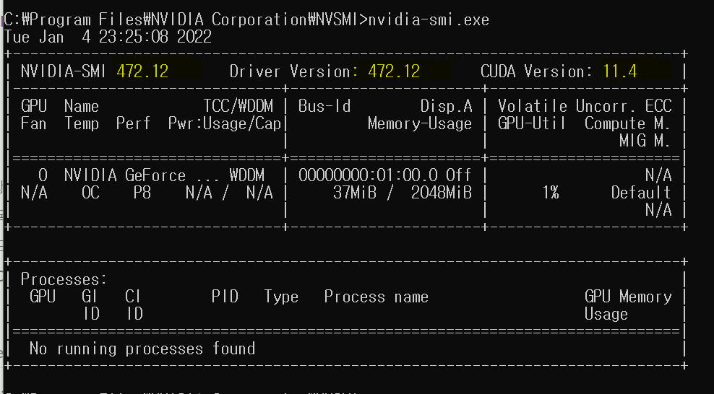Click the No running processes found text
The image size is (714, 394).
click(142, 349)
